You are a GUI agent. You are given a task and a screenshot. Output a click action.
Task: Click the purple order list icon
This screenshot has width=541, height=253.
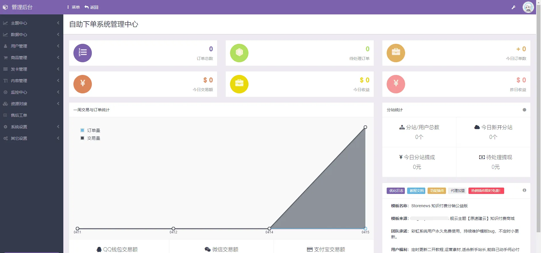point(83,53)
